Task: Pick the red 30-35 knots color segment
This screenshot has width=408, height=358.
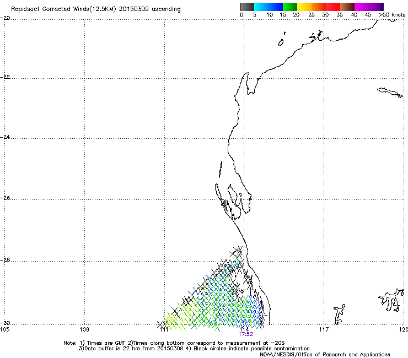Action: 333,7
